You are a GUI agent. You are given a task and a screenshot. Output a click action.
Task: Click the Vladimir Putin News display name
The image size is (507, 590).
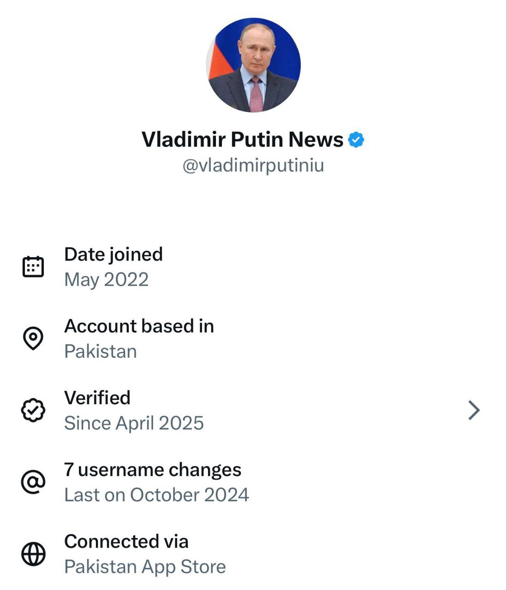click(x=242, y=139)
